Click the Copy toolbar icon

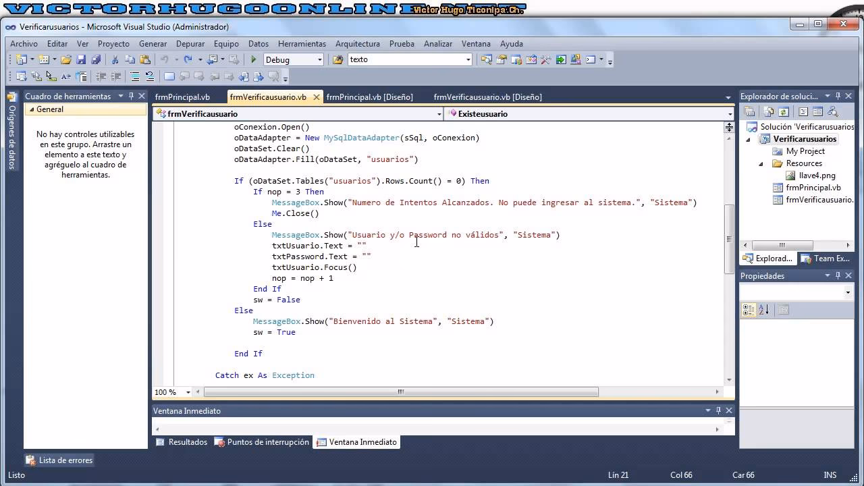click(130, 59)
